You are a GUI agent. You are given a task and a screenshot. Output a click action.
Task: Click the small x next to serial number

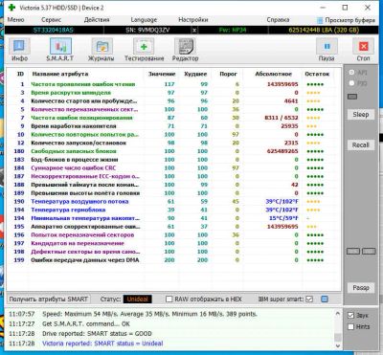[x=194, y=31]
